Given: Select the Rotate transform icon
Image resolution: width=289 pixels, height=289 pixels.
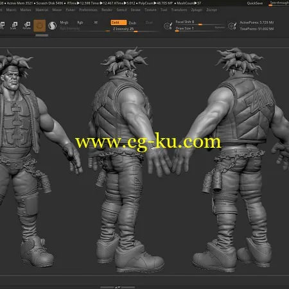Looking at the screenshot, I should (27, 26).
